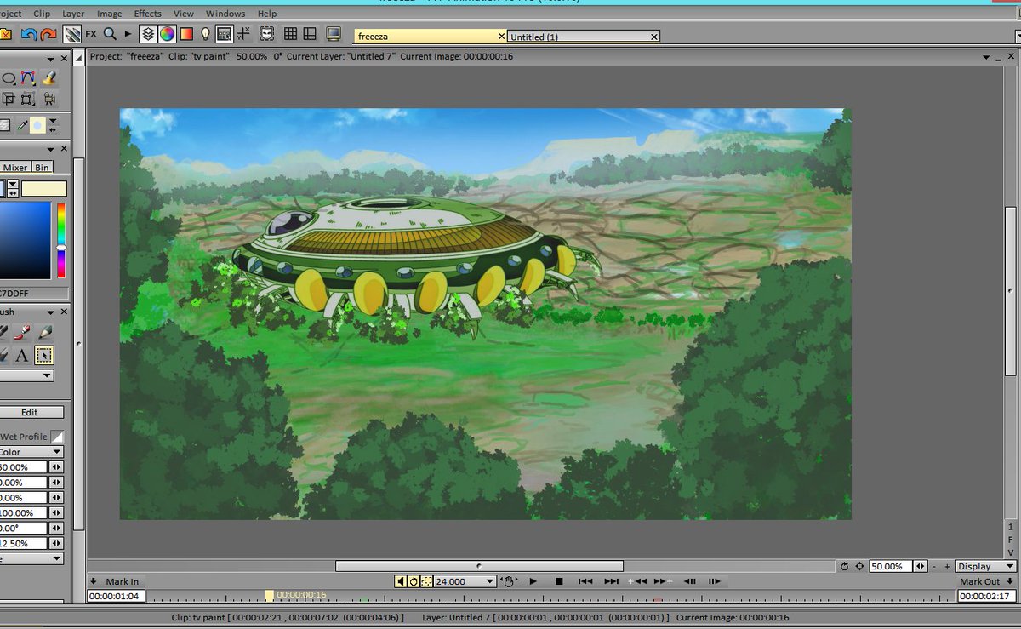Toggle the light table bulb icon
The height and width of the screenshot is (629, 1021).
[x=205, y=34]
